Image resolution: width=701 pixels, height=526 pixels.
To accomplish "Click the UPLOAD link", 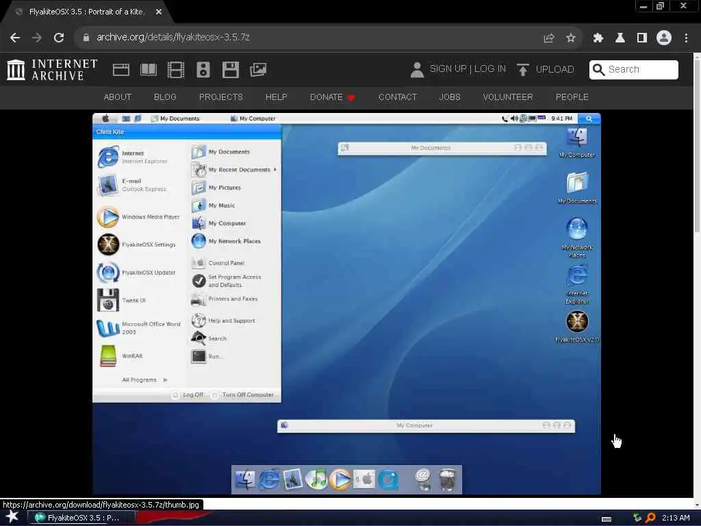I will pyautogui.click(x=555, y=69).
